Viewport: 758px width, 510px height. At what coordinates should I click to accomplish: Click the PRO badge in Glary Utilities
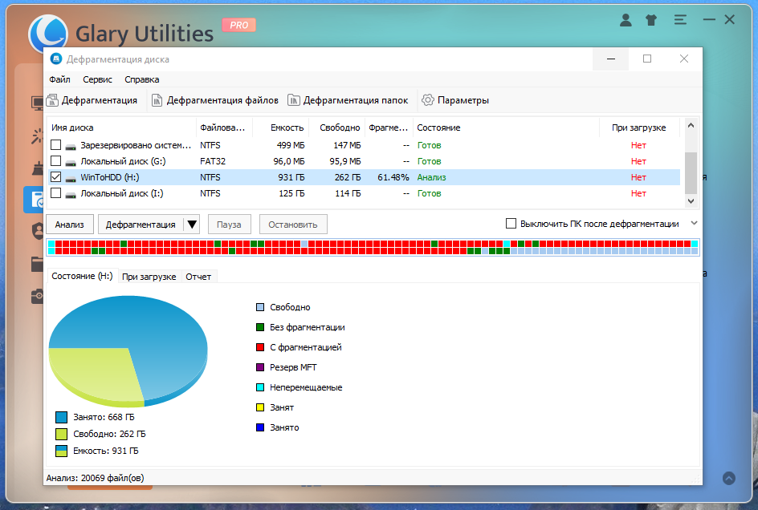tap(238, 25)
